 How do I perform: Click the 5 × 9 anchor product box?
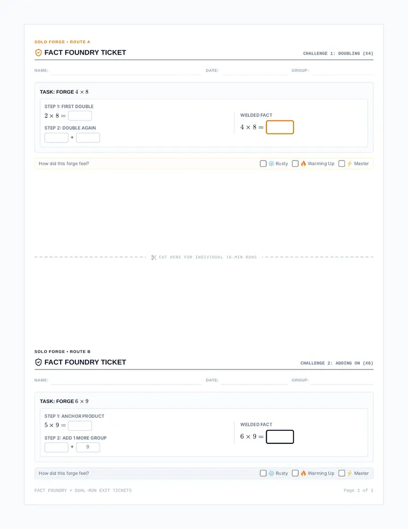[80, 426]
